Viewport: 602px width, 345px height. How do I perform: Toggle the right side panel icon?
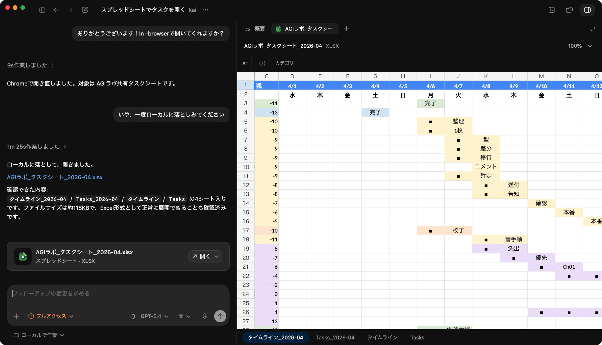587,10
